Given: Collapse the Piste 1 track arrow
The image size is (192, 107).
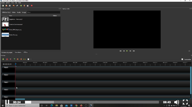Looking at the screenshot, I should tap(3, 97).
